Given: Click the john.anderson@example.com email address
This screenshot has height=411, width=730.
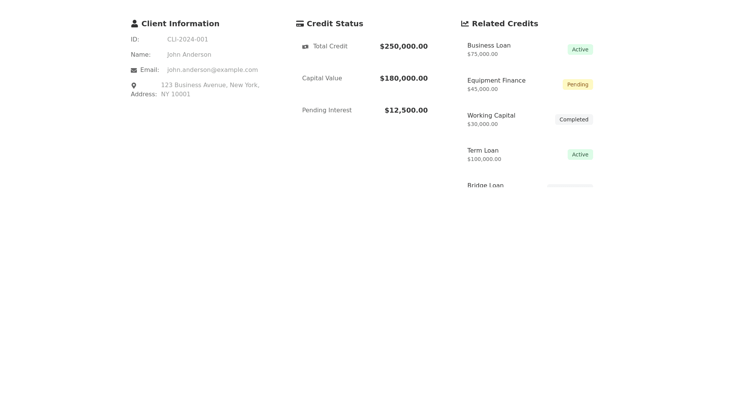Looking at the screenshot, I should pyautogui.click(x=212, y=70).
